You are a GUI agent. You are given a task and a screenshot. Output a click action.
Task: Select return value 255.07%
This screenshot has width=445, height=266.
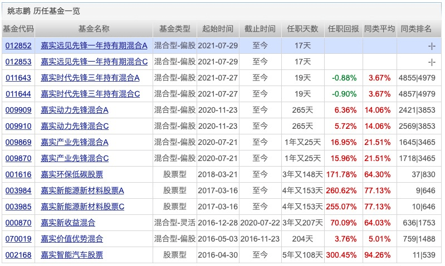coord(341,207)
